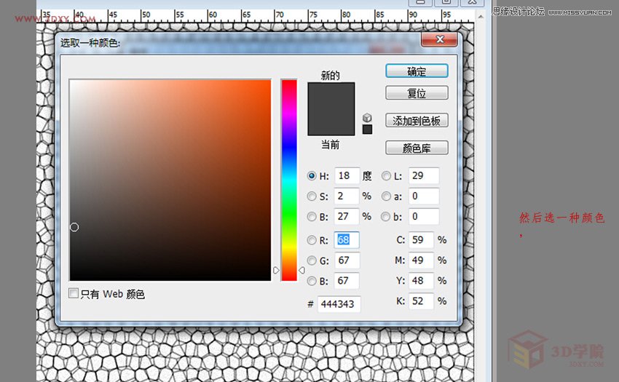The image size is (619, 382).
Task: Click the brightness field showing 27
Action: click(347, 216)
